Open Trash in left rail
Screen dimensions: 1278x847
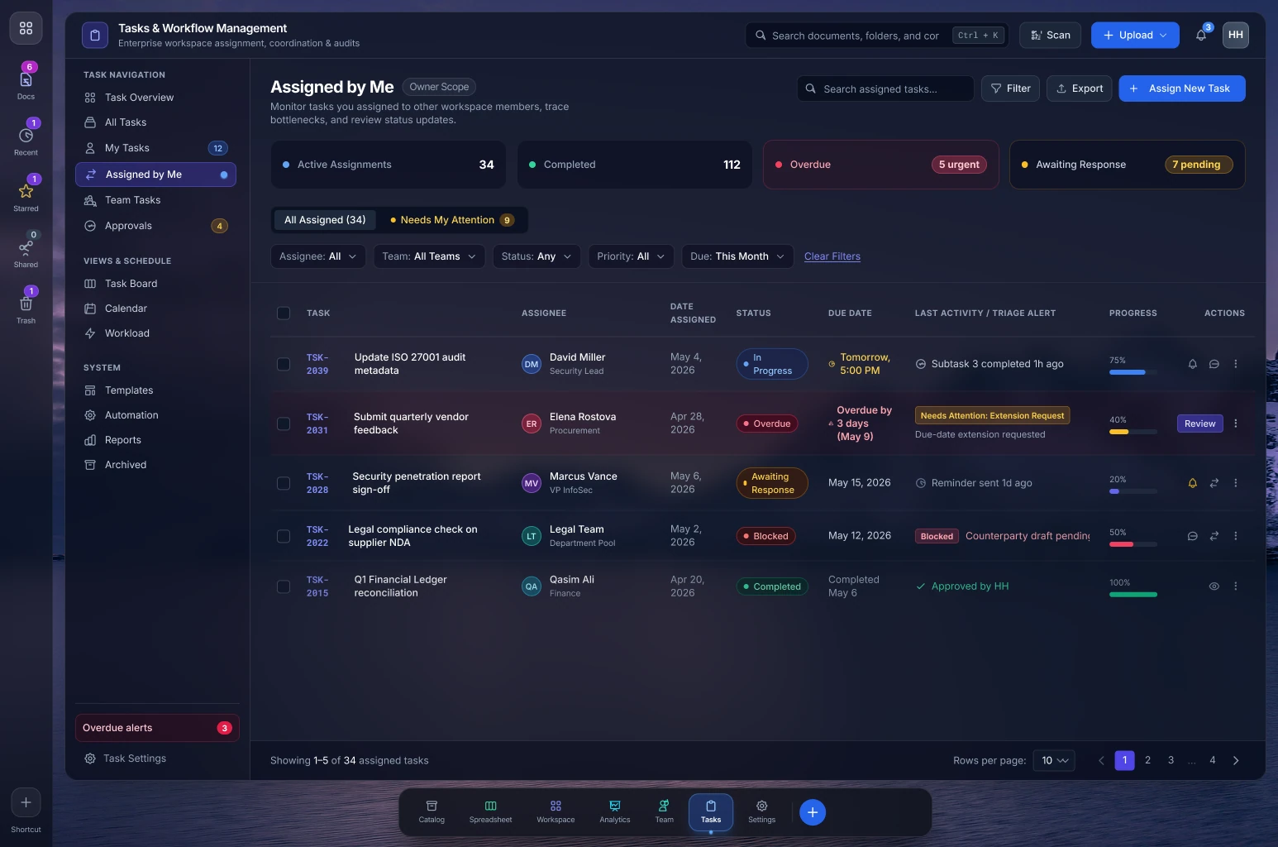[x=26, y=304]
